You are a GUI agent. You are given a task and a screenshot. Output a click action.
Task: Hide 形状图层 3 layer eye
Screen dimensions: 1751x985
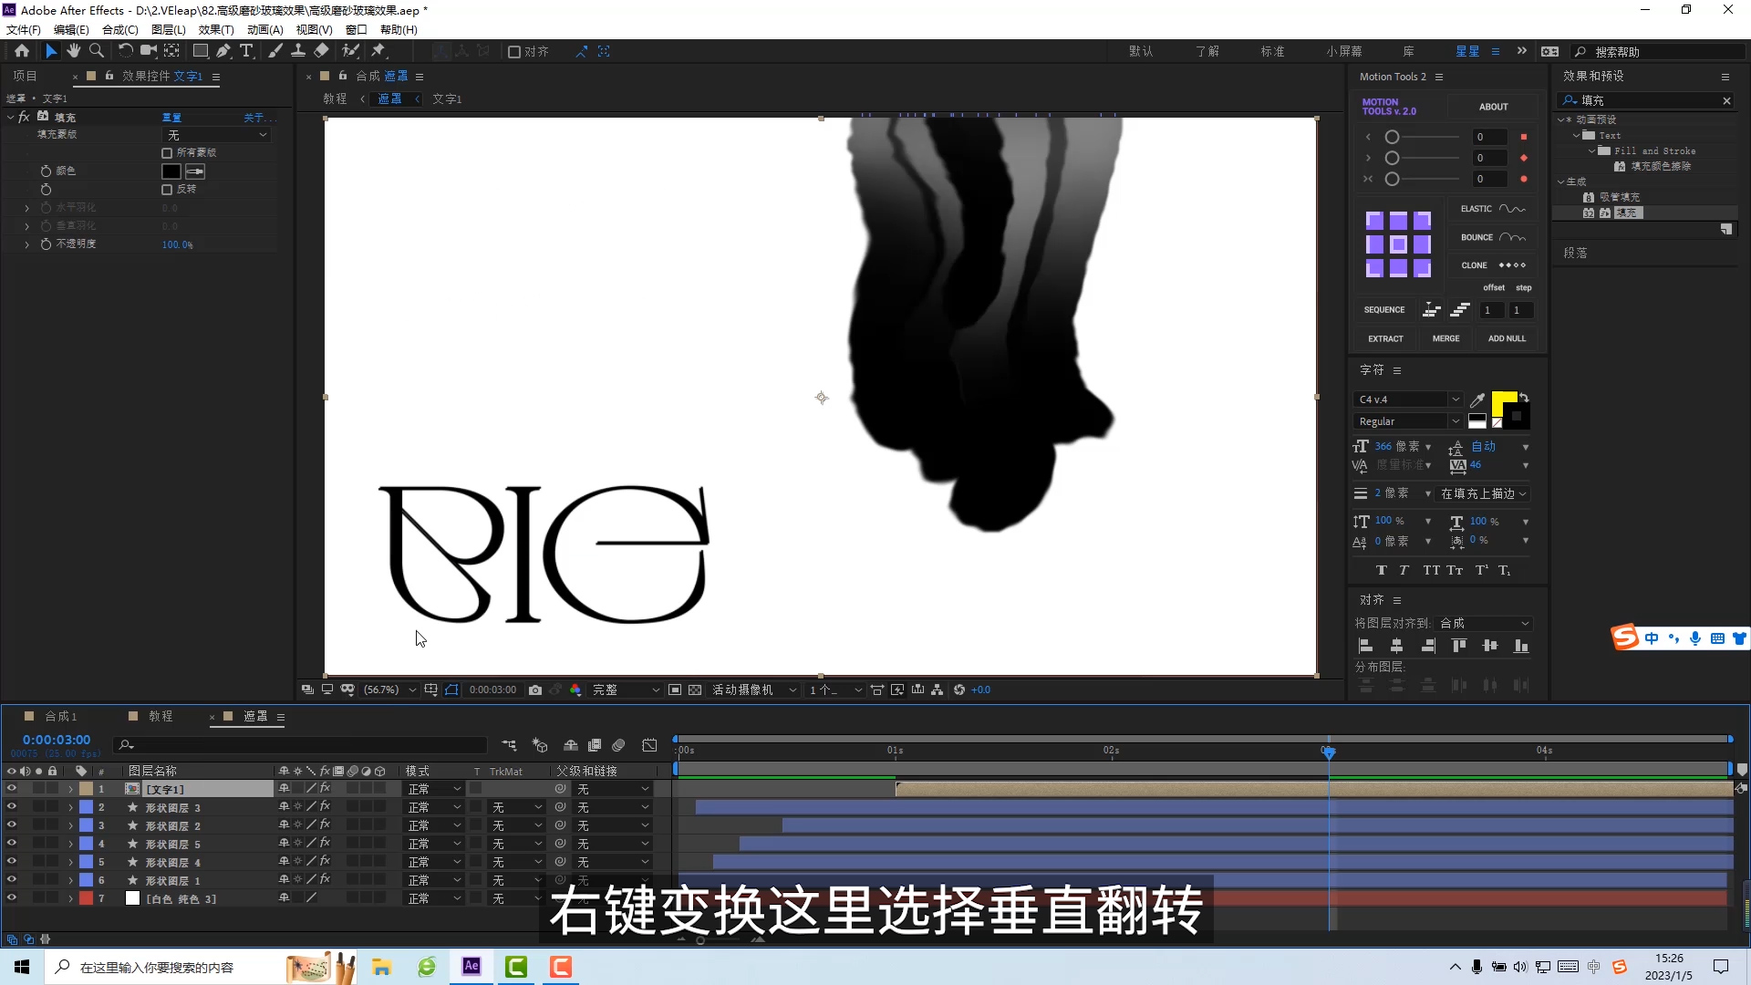pyautogui.click(x=12, y=807)
